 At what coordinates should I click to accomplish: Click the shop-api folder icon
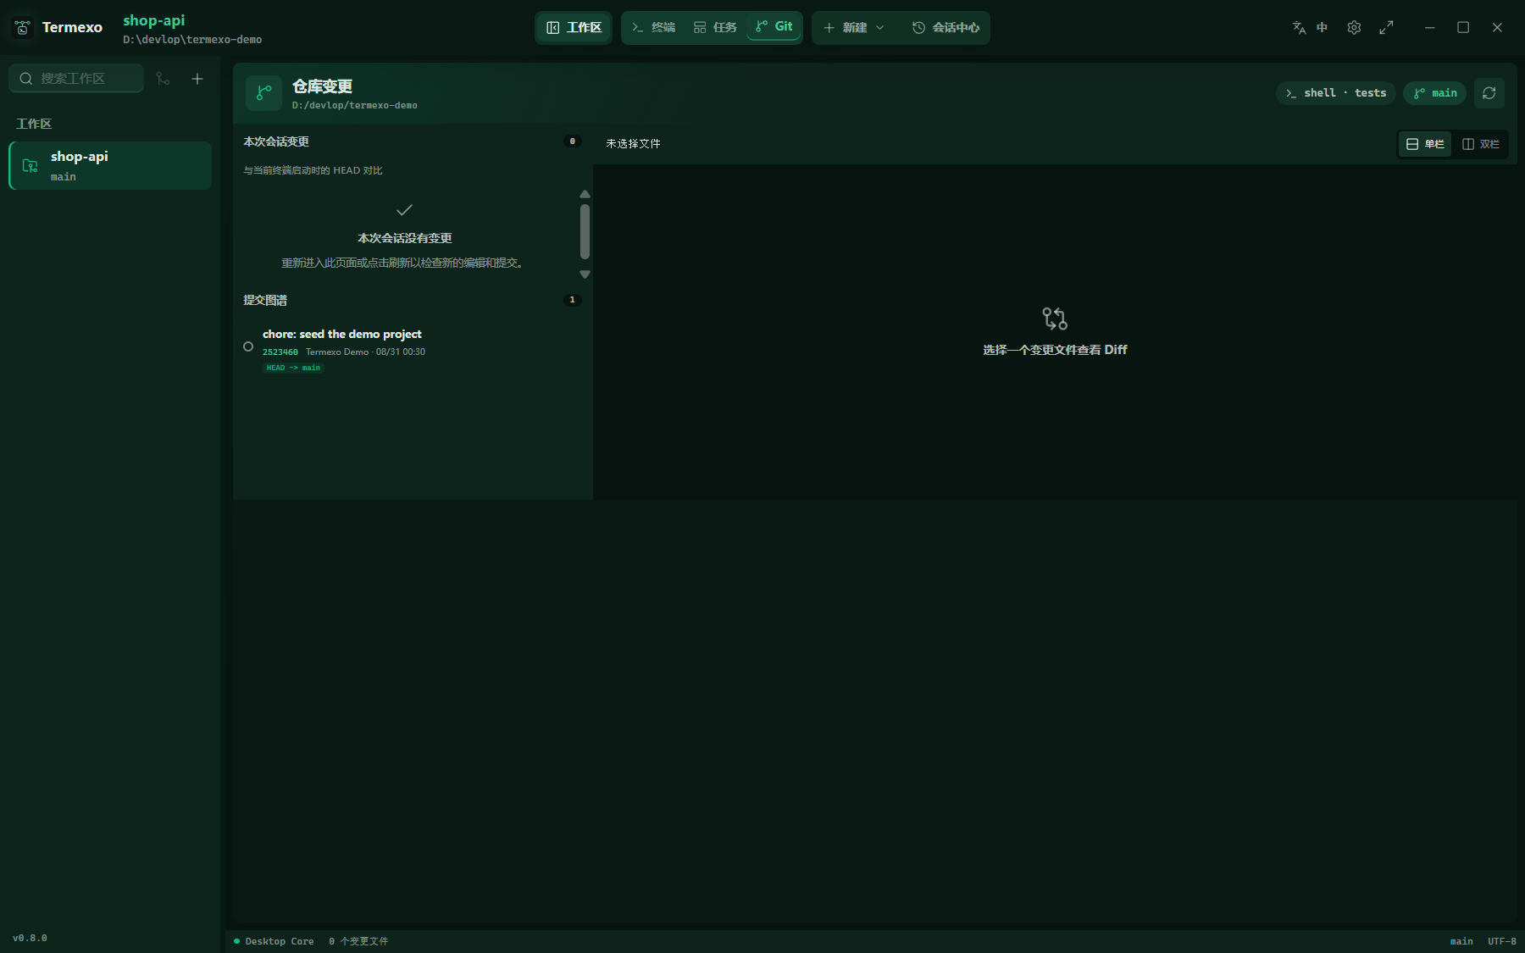(30, 165)
